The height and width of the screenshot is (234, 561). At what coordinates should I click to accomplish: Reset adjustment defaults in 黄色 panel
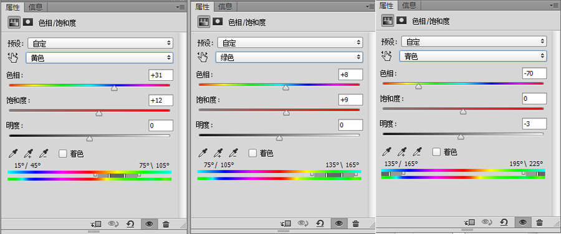click(130, 225)
